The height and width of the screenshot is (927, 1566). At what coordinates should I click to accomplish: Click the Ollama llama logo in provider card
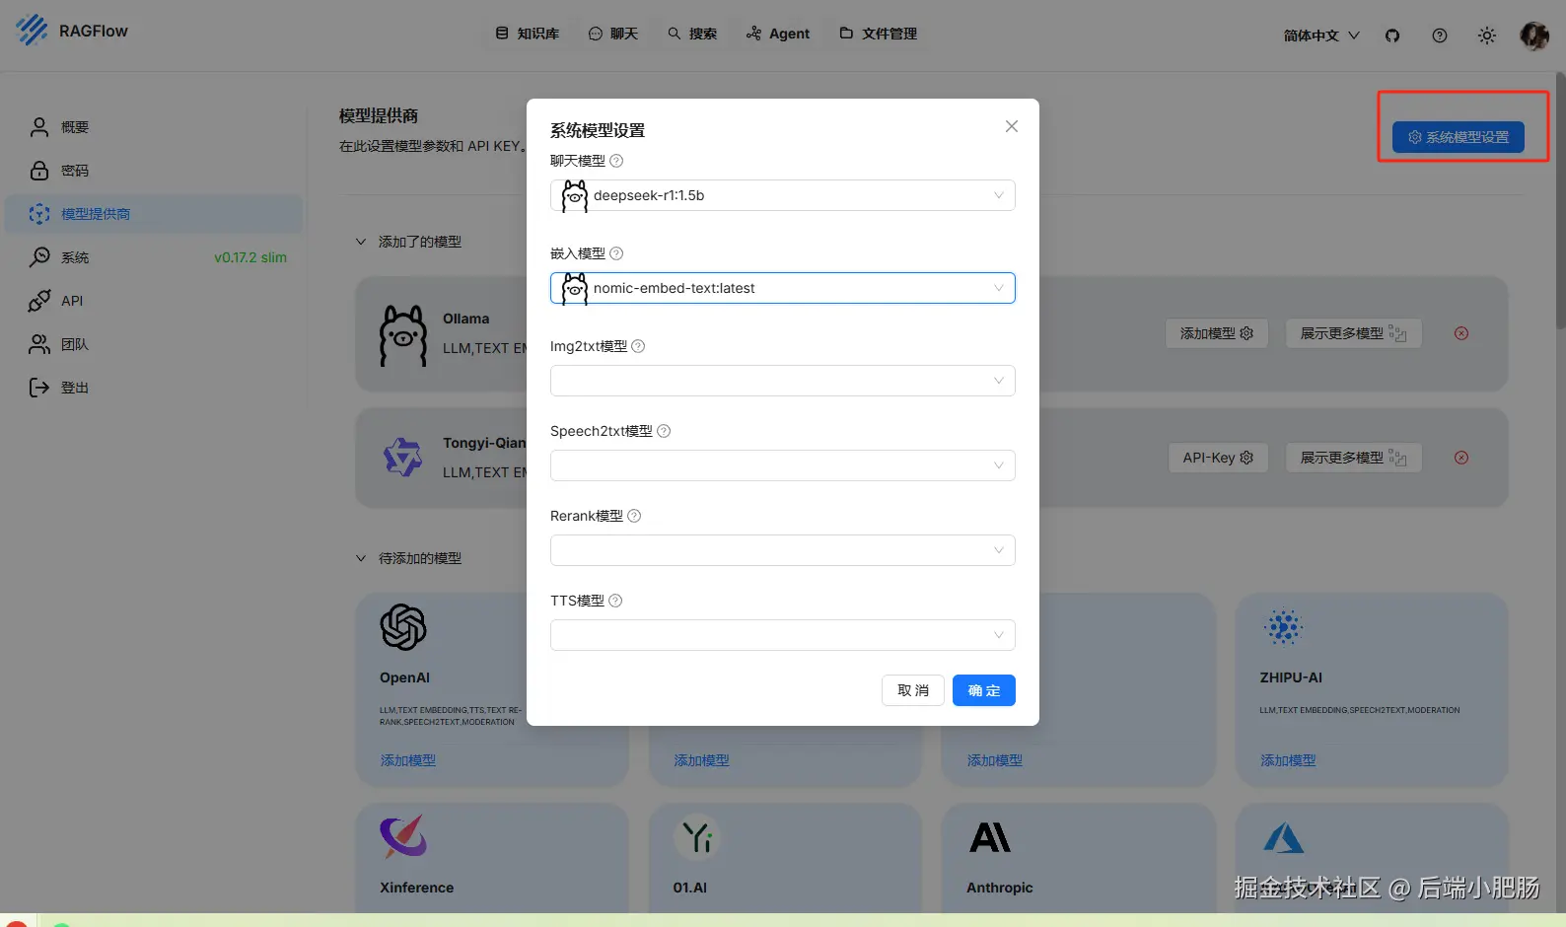click(403, 335)
